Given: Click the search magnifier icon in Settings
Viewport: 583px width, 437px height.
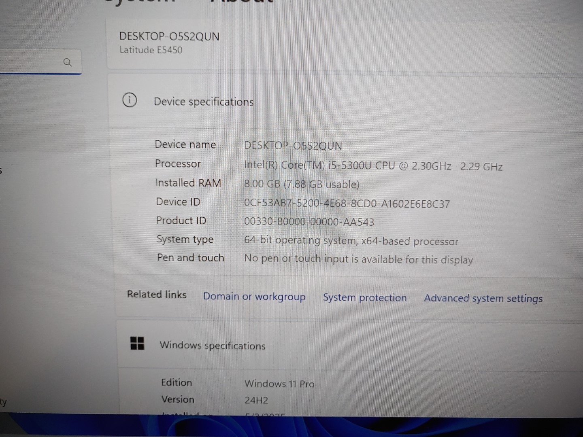Looking at the screenshot, I should click(68, 62).
